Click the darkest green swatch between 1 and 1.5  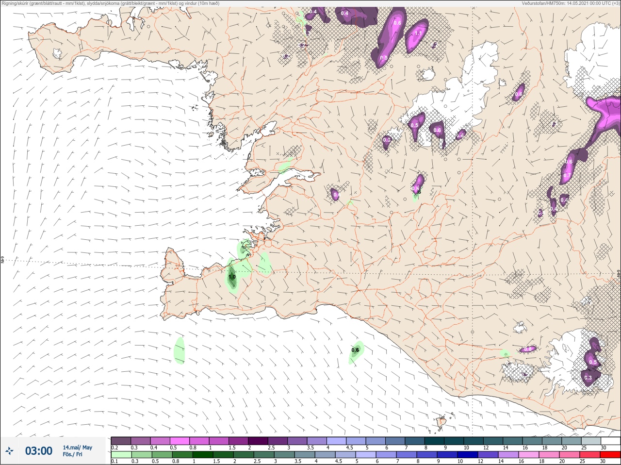pyautogui.click(x=202, y=455)
